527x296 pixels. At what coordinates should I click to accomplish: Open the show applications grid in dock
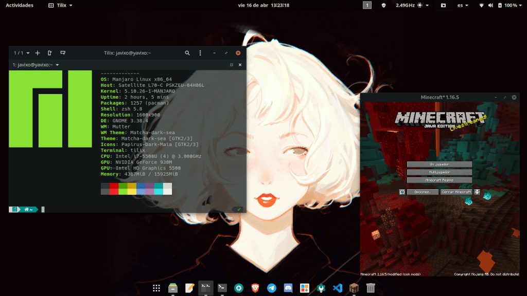point(156,288)
